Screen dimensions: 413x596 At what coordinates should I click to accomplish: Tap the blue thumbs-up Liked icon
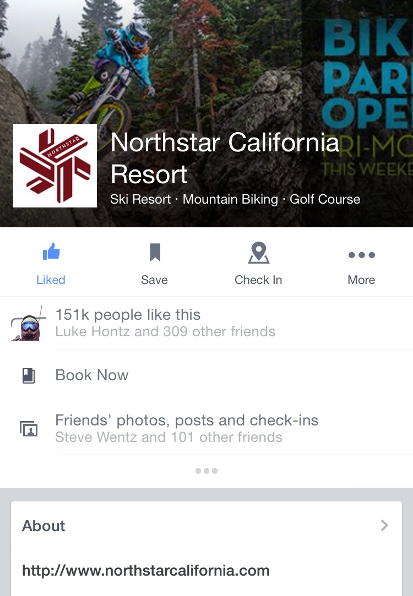51,251
